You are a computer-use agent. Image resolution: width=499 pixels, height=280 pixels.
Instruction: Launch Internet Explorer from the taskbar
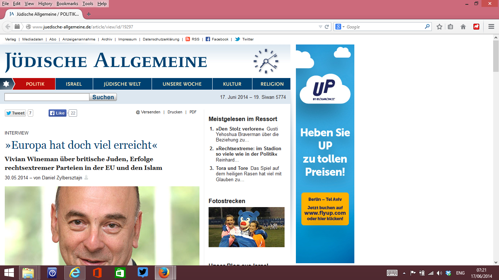coord(75,273)
